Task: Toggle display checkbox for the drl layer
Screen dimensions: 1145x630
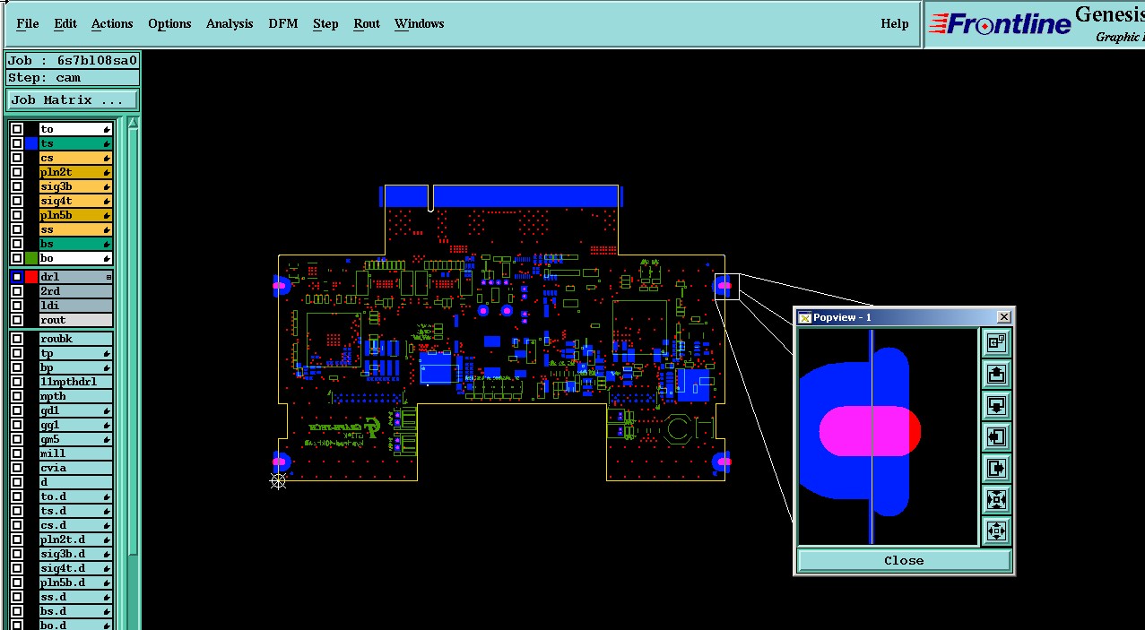Action: (17, 277)
